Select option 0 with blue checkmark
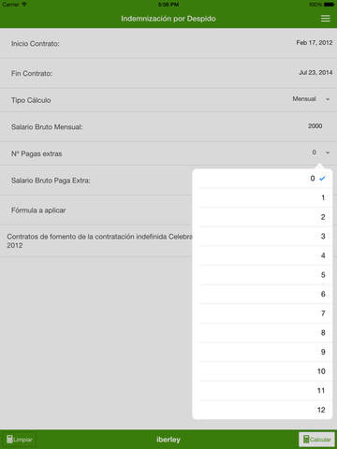337x449 pixels. click(262, 179)
